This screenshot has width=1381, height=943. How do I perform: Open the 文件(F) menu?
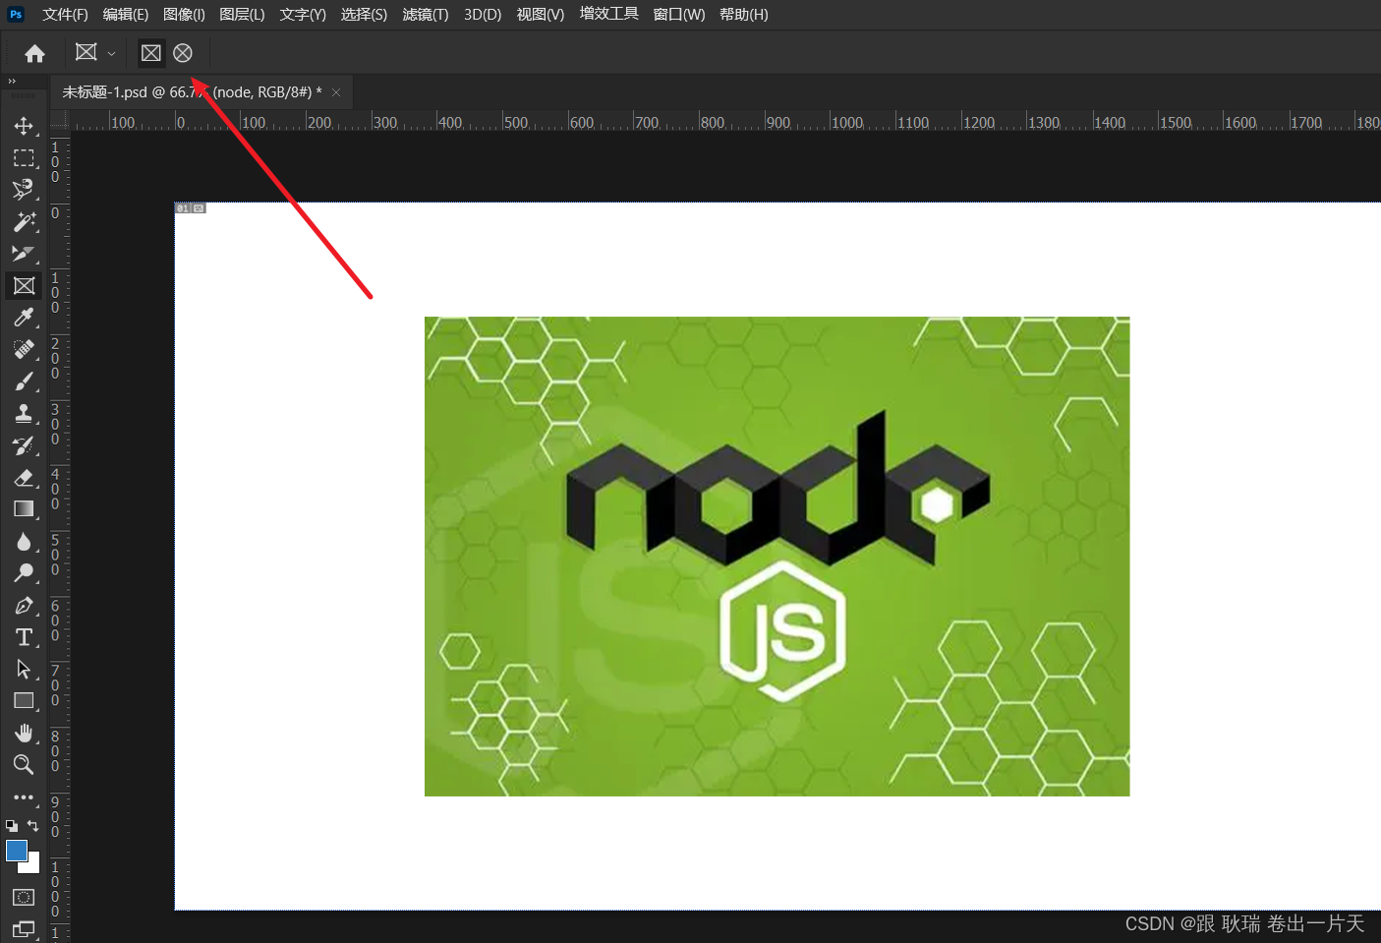point(65,14)
